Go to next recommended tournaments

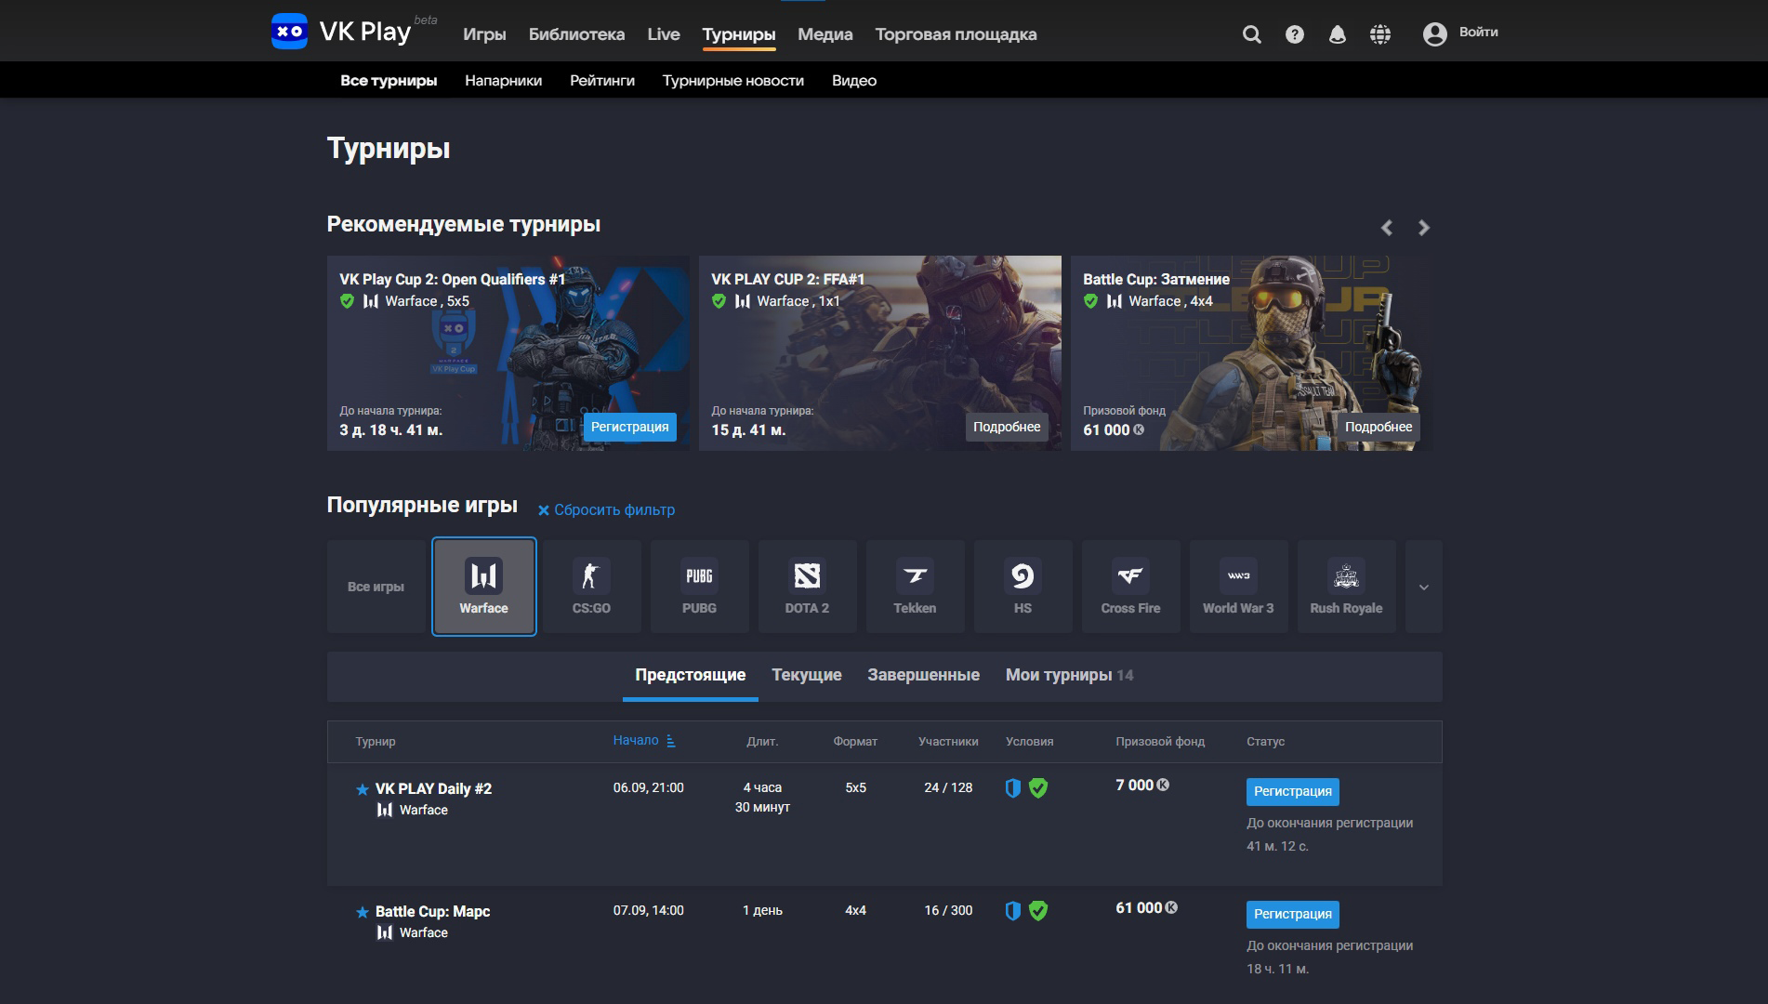(x=1424, y=228)
